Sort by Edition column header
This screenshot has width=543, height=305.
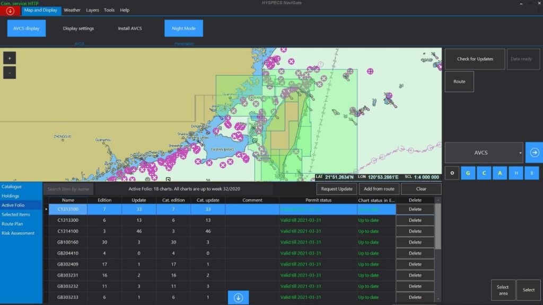[x=104, y=200]
